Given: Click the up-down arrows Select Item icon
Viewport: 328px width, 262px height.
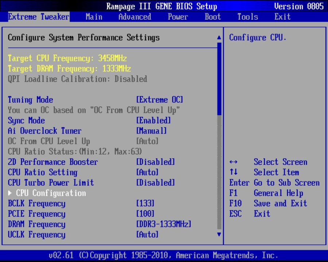Looking at the screenshot, I should pos(233,172).
